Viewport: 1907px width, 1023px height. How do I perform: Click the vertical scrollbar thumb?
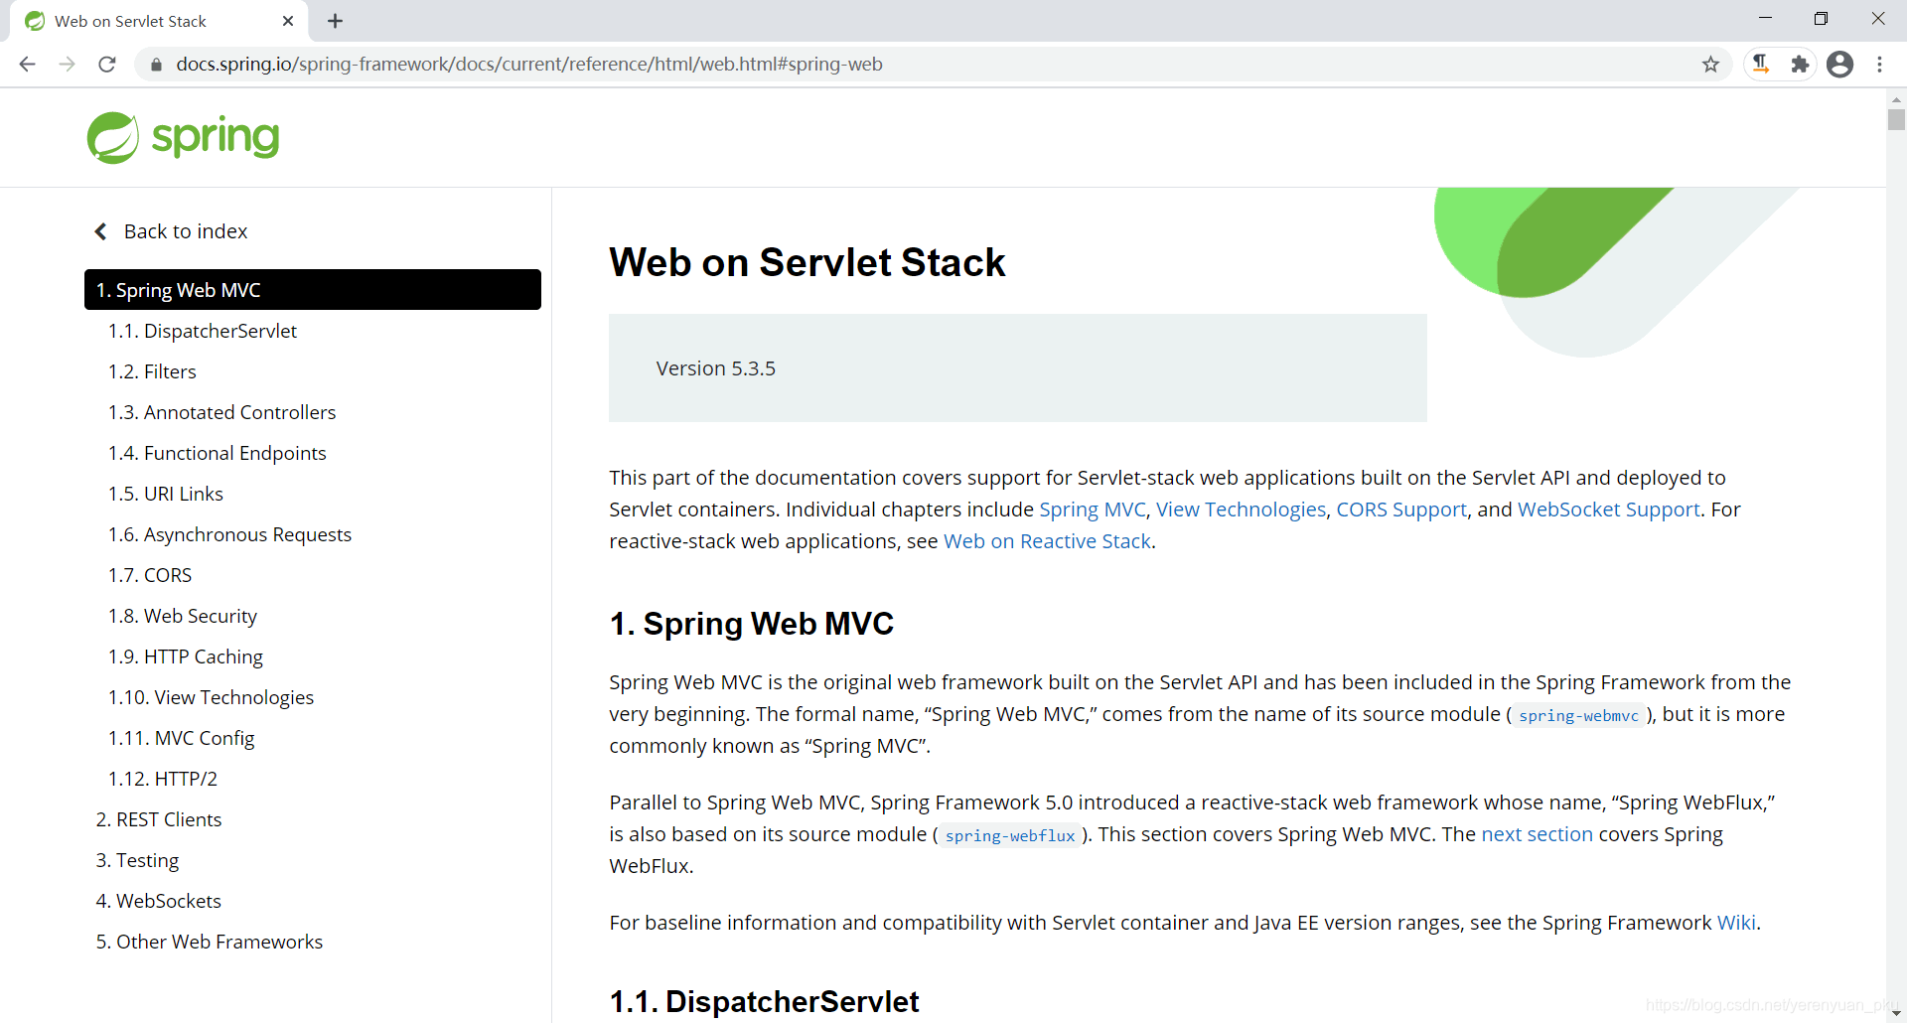(x=1896, y=119)
